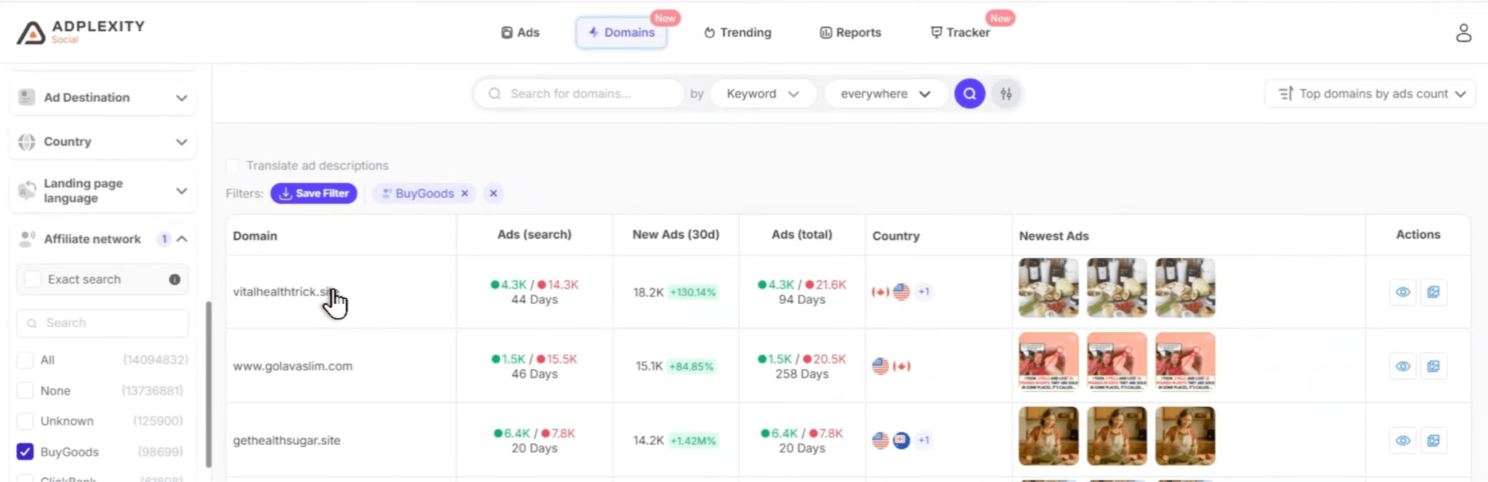Screen dimensions: 1488x482
Task: View details eye icon for www.golavaslim.com
Action: click(1403, 366)
